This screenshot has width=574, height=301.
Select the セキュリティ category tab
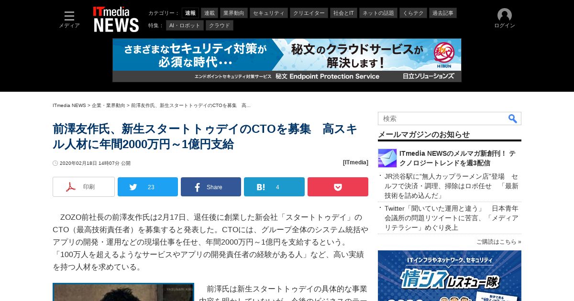point(269,13)
